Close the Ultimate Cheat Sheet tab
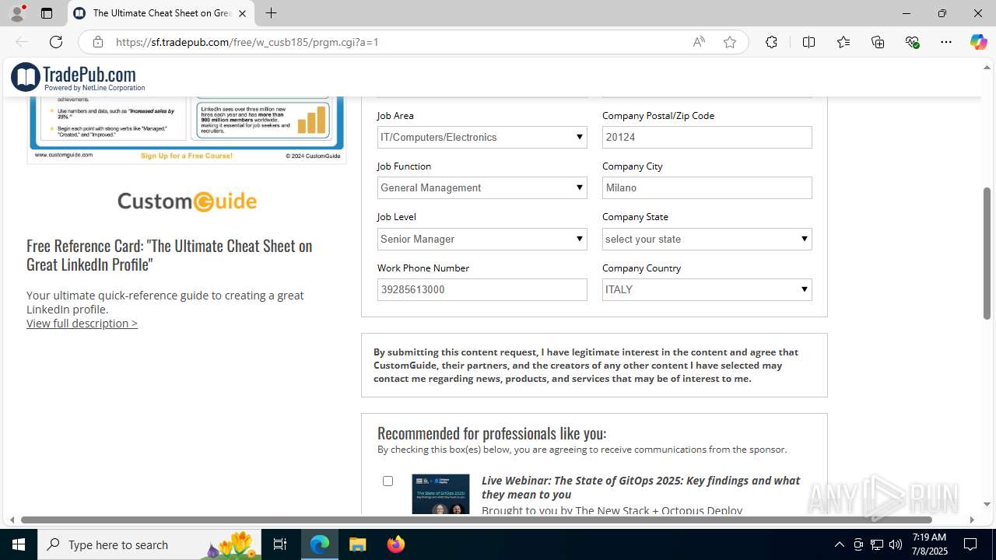 point(242,13)
